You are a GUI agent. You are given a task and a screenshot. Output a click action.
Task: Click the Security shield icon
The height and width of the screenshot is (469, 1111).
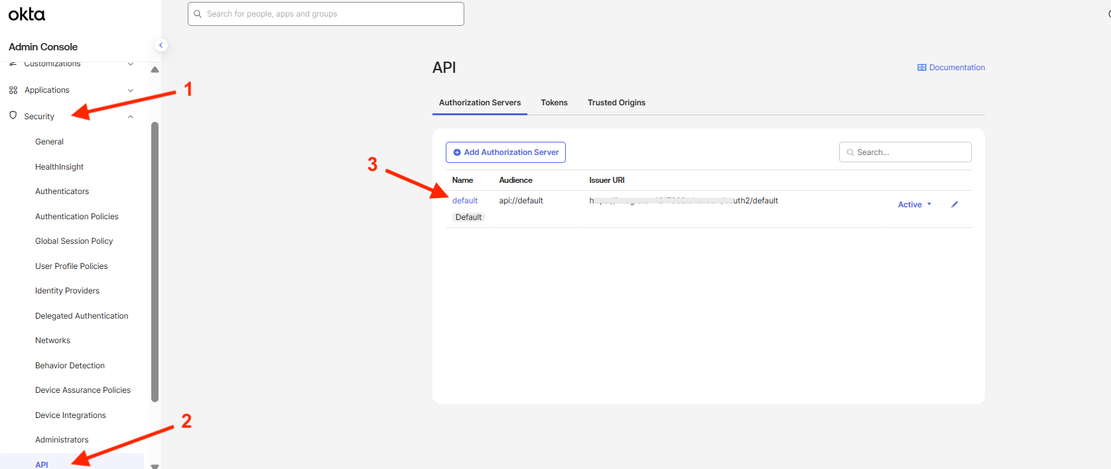tap(13, 116)
